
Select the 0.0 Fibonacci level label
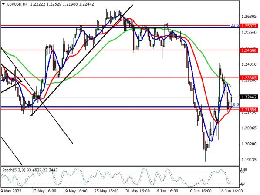point(236,104)
